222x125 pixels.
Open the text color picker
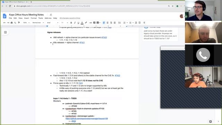tap(82, 23)
